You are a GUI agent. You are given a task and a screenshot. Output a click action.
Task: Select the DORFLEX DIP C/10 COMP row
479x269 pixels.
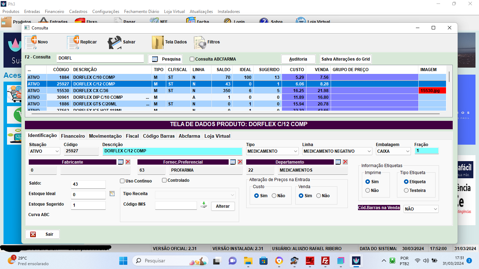(x=237, y=97)
